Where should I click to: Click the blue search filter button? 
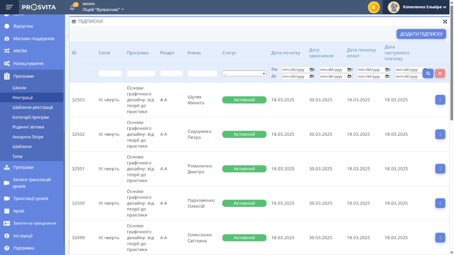[428, 73]
